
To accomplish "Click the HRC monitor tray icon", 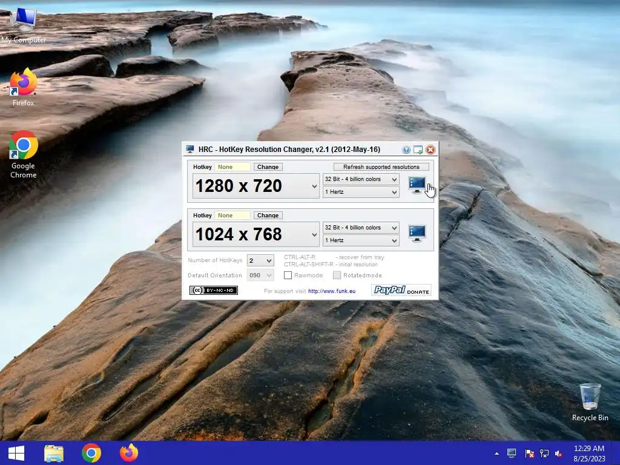I will tap(512, 453).
